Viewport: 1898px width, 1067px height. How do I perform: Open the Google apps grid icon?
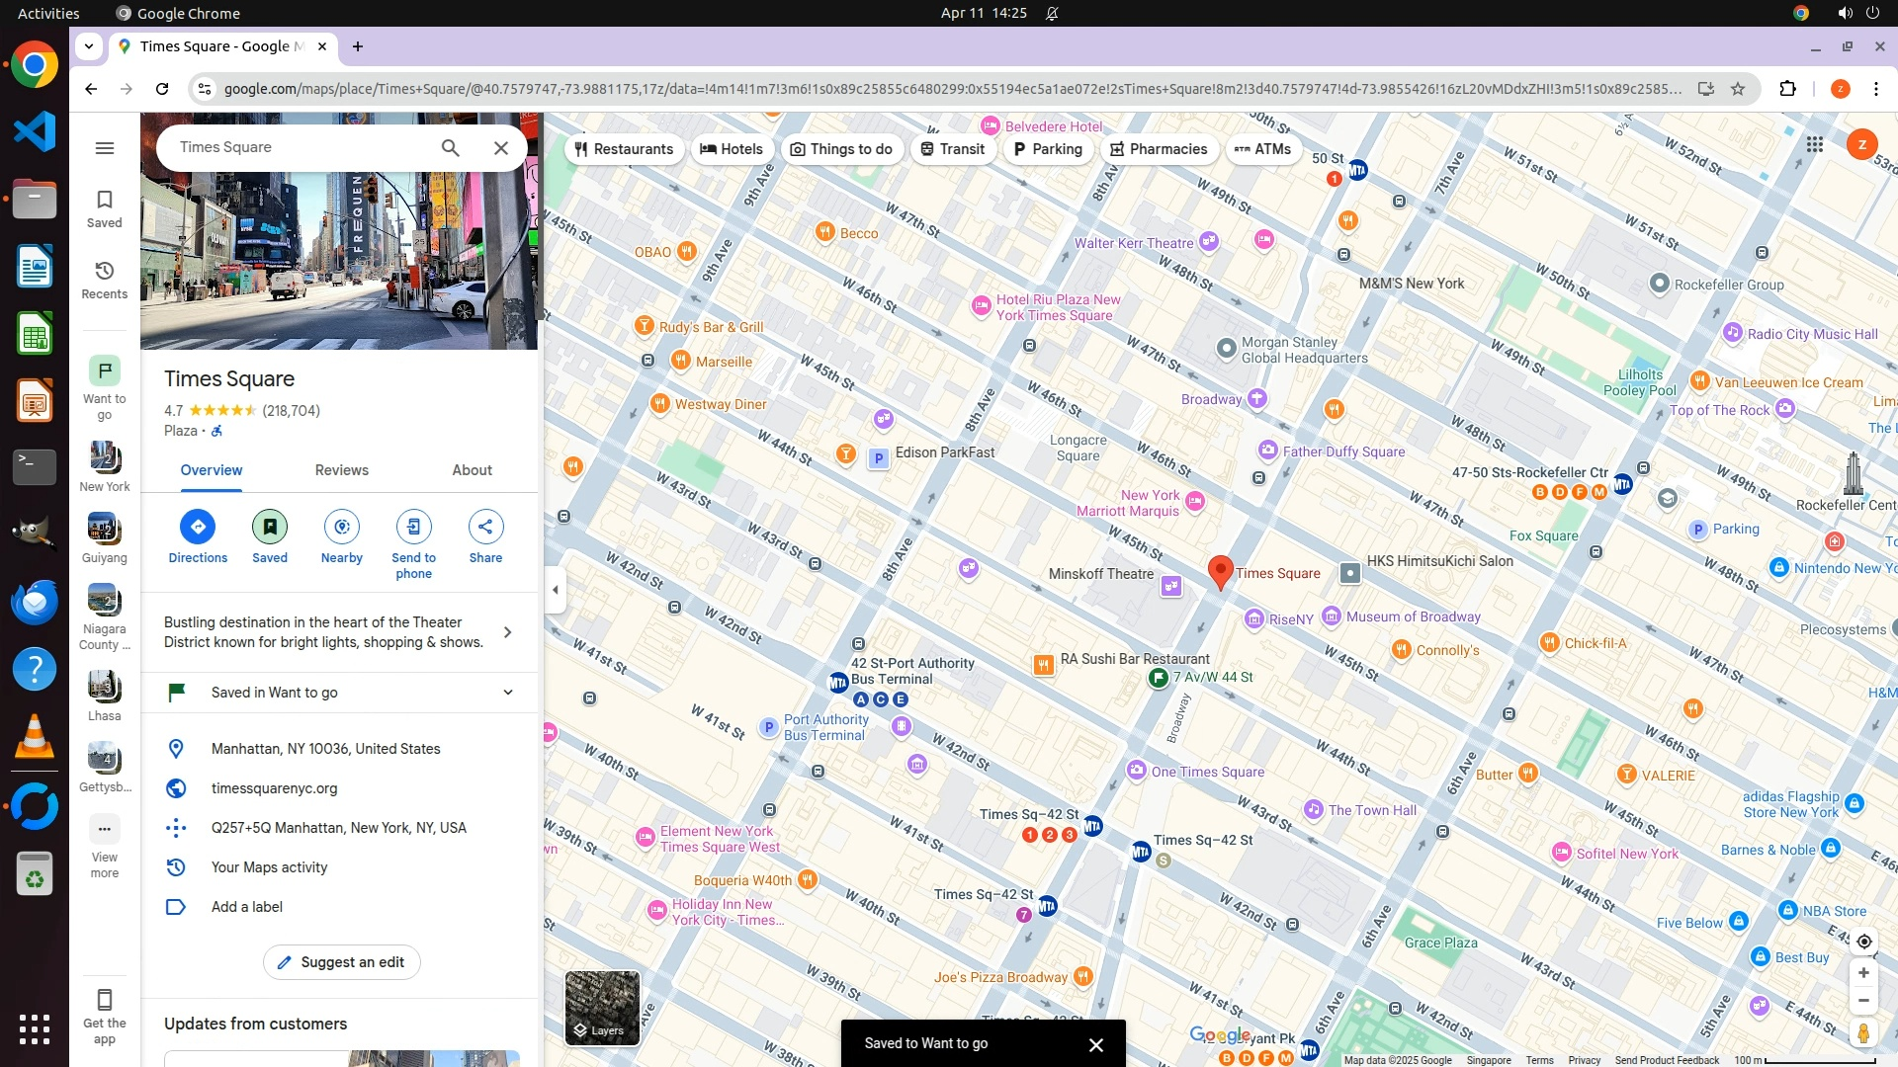point(1814,145)
